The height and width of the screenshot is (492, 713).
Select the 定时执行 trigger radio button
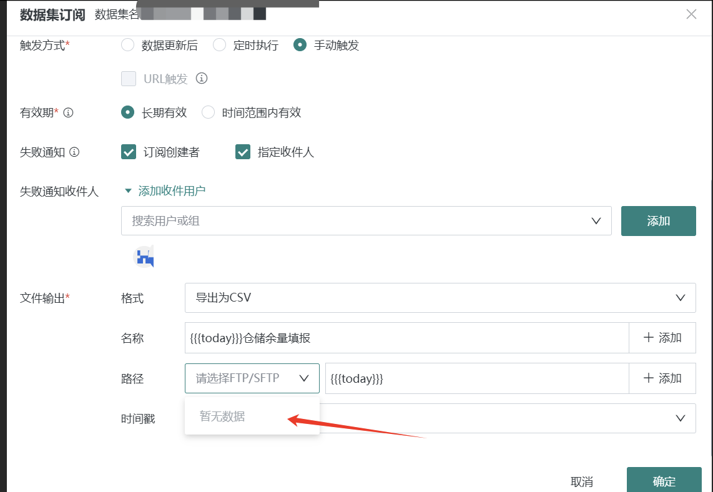pyautogui.click(x=219, y=45)
